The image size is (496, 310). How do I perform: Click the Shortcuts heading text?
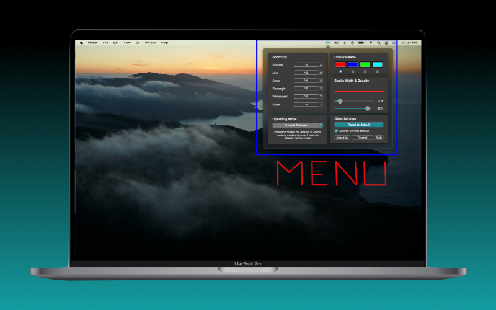(x=280, y=57)
